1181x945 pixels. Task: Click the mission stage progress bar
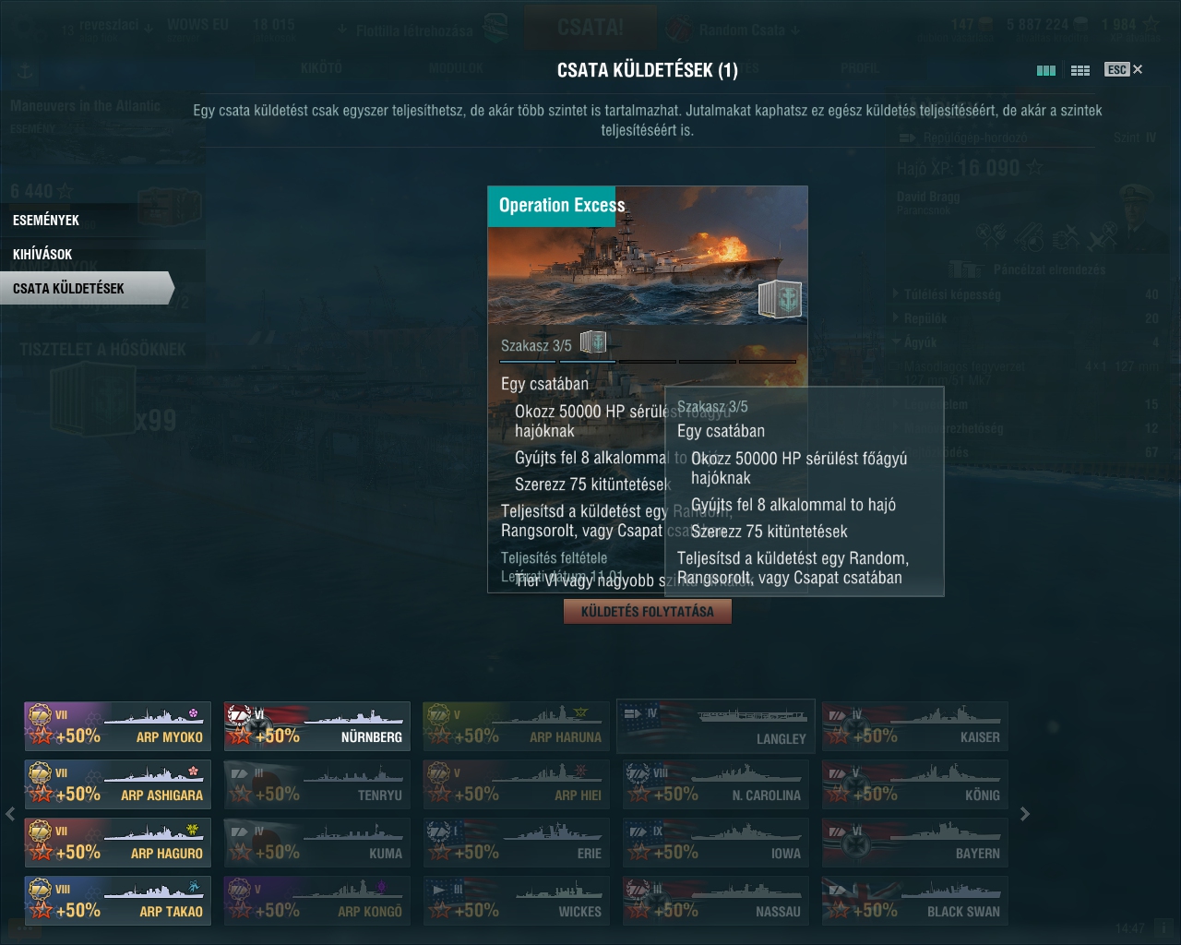(648, 361)
